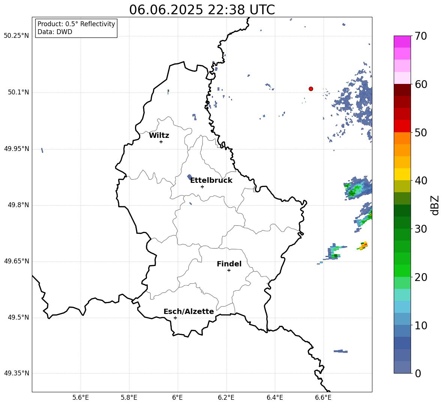Click the Wiltz cross marker
The image size is (444, 405).
coord(161,142)
